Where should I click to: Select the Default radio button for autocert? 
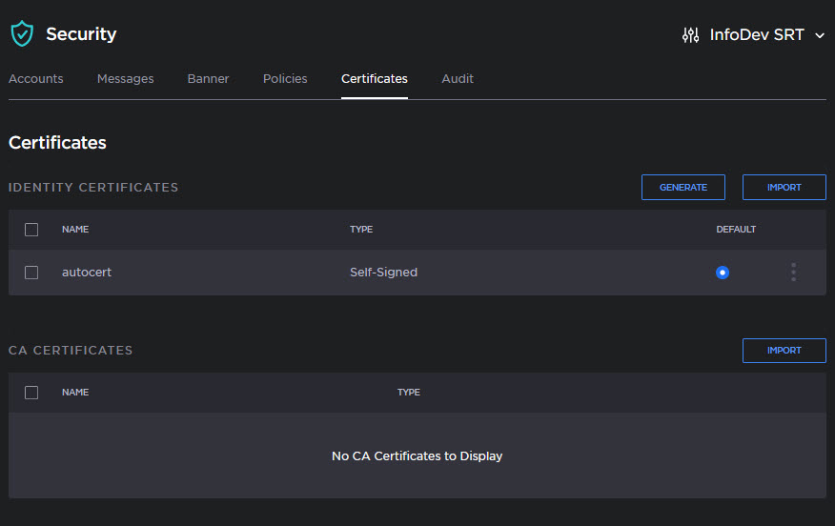pyautogui.click(x=723, y=273)
